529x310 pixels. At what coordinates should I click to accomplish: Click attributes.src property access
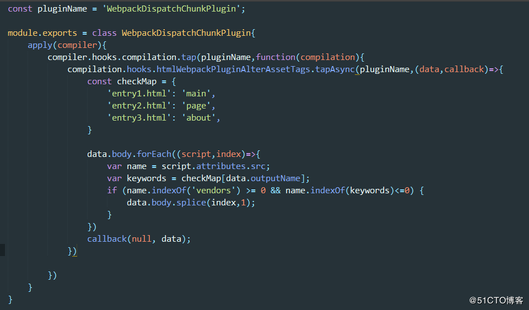pyautogui.click(x=231, y=166)
